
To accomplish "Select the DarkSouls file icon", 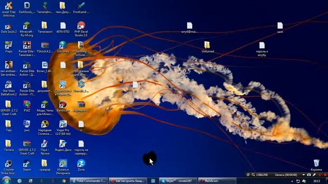I will 27,8.
